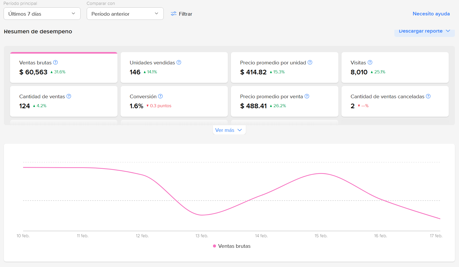Click the 15 feb. axis label
This screenshot has width=459, height=267.
[321, 235]
